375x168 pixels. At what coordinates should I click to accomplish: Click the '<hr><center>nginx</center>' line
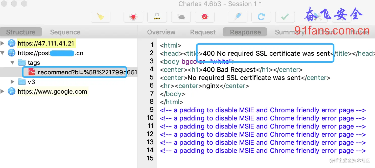[x=204, y=86]
